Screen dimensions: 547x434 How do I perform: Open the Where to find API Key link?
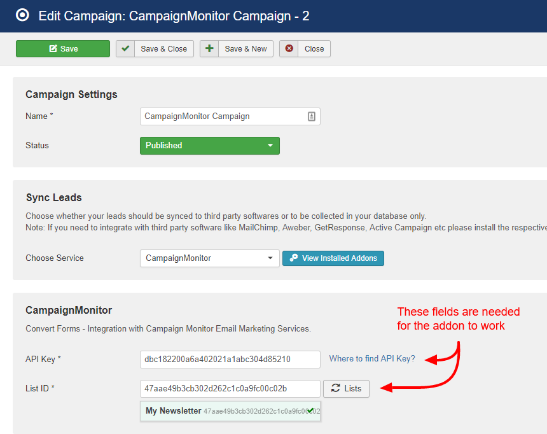tap(372, 358)
